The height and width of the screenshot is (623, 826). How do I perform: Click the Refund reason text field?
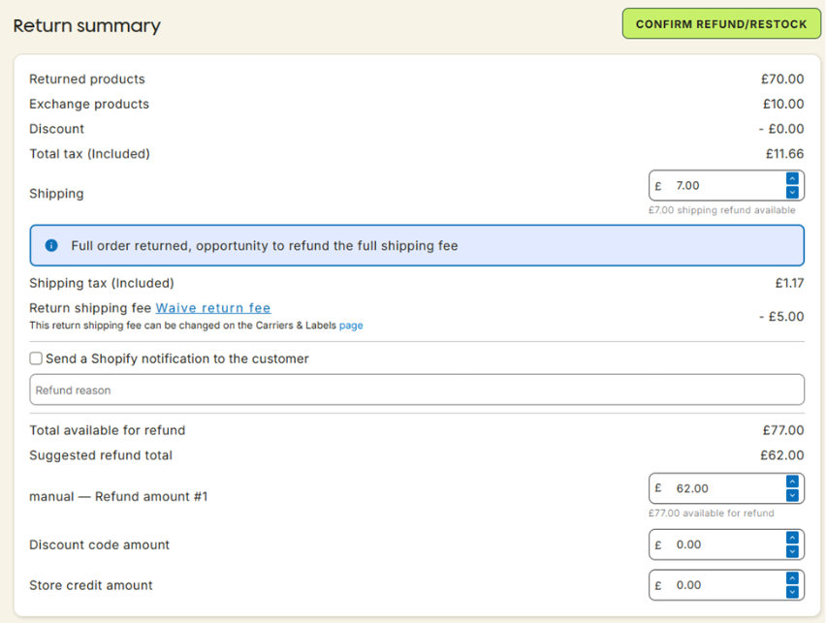[x=417, y=390]
